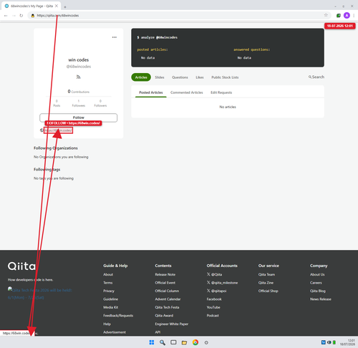The image size is (358, 348).
Task: Open the Qiita Zine service link
Action: point(266,283)
